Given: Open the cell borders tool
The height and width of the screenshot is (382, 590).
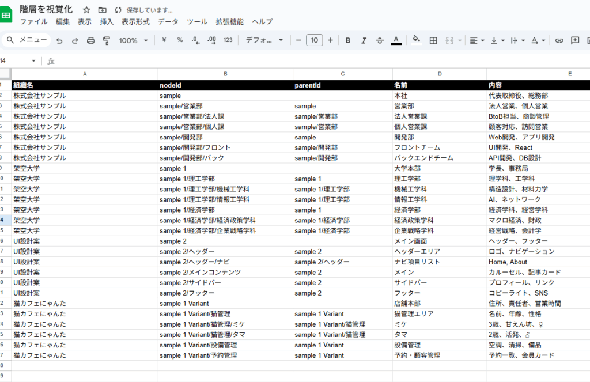Looking at the screenshot, I should [x=433, y=40].
